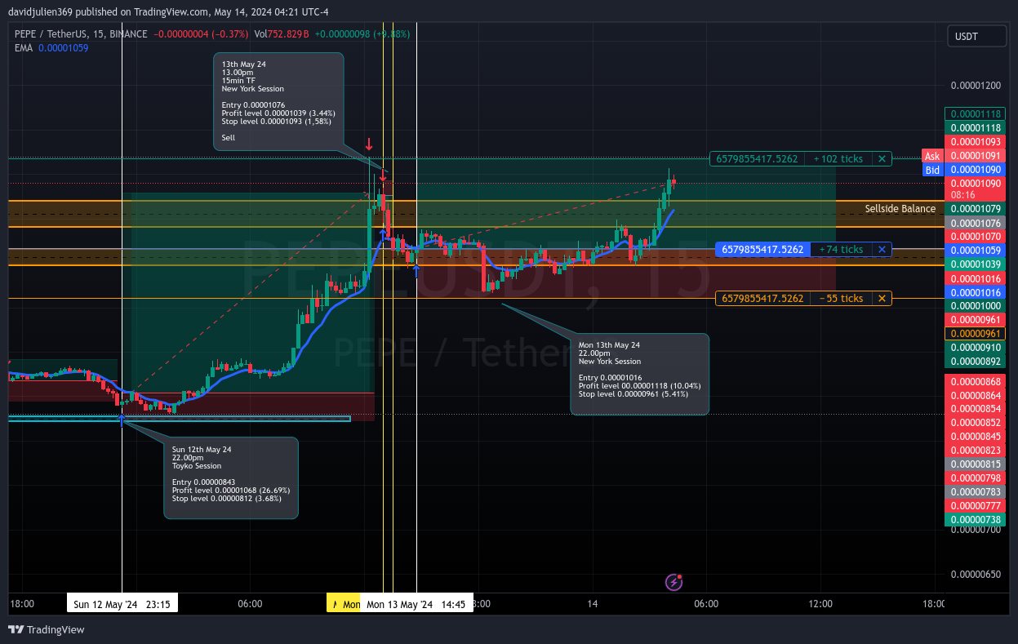Click the green 0.00001079 price label
This screenshot has height=644, width=1018.
point(975,209)
